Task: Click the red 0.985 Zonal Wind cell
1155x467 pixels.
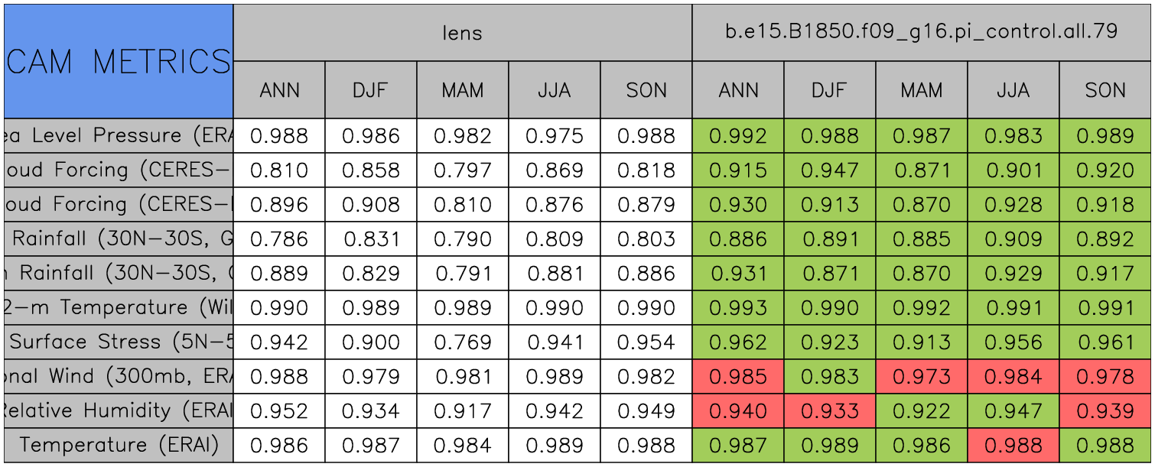Action: click(738, 377)
